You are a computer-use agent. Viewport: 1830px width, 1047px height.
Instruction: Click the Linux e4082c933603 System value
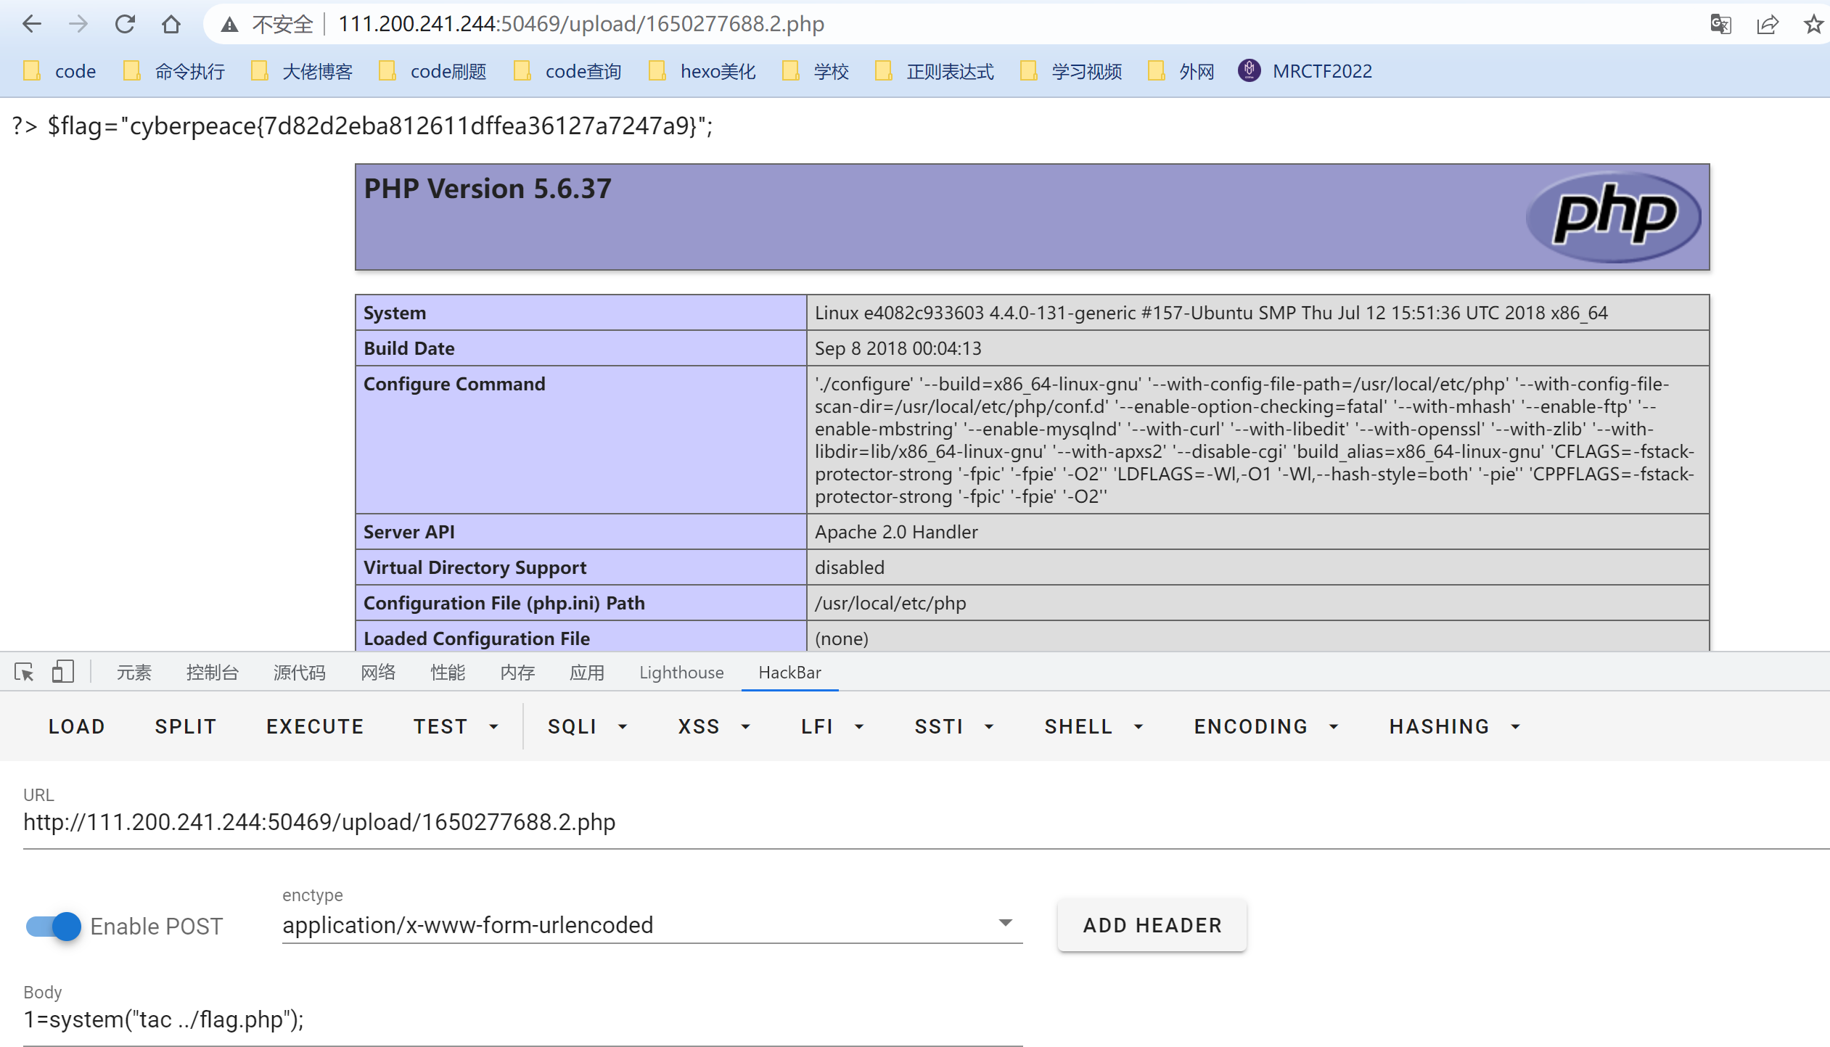point(1211,313)
